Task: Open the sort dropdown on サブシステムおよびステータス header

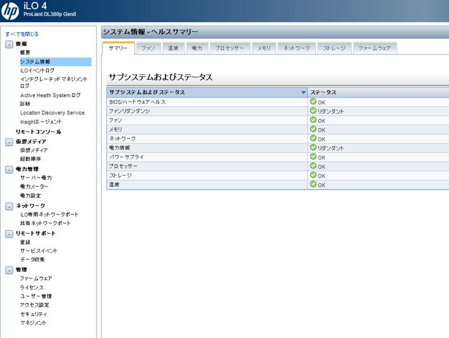Action: [304, 92]
